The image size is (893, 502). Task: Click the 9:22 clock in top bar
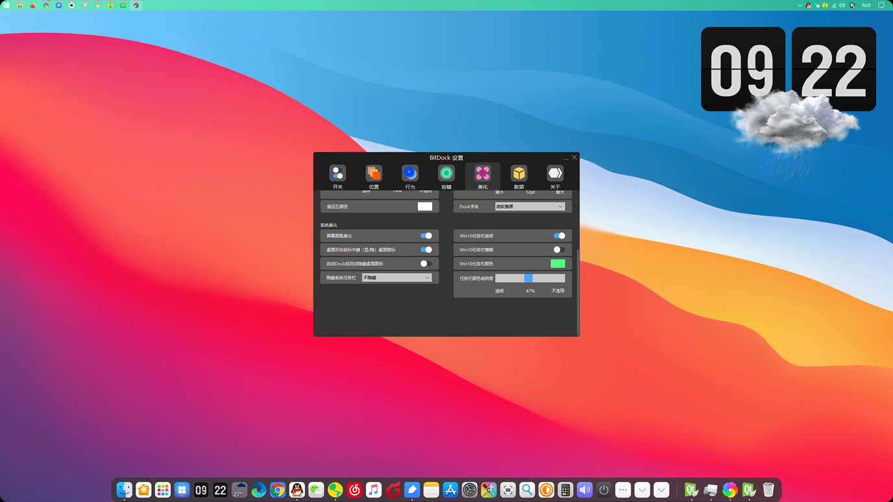pyautogui.click(x=866, y=5)
